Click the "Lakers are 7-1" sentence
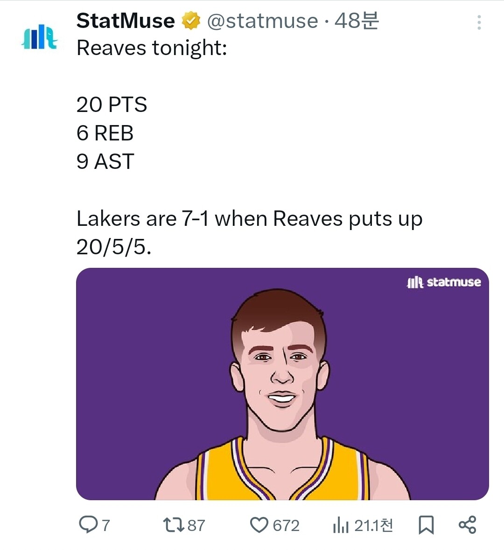Viewport: 504px width, 552px height. pyautogui.click(x=249, y=219)
